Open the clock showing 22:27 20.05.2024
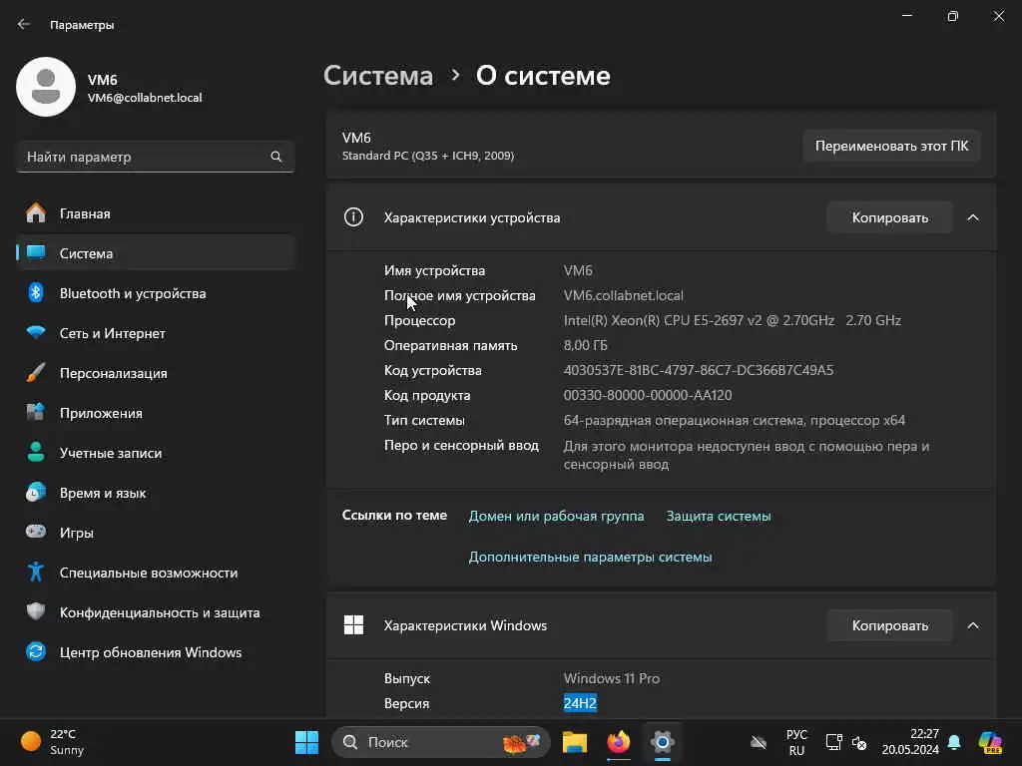The width and height of the screenshot is (1022, 766). [910, 742]
